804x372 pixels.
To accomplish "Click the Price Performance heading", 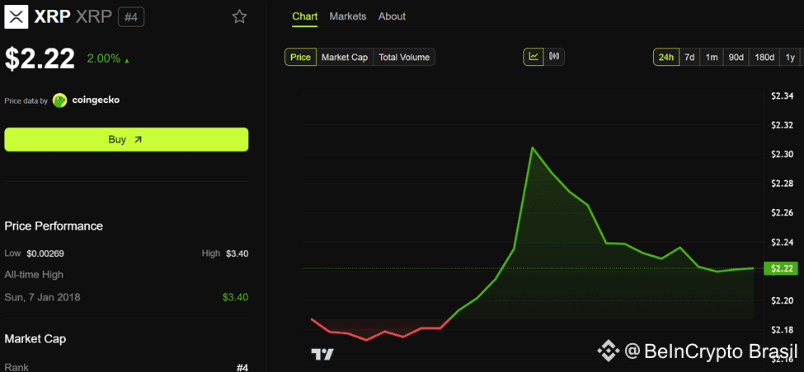I will click(x=54, y=226).
